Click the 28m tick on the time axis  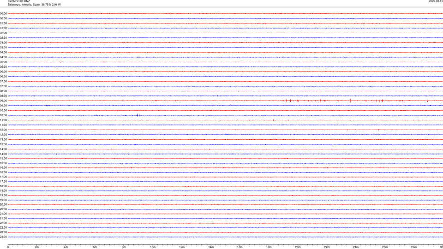tap(414, 247)
